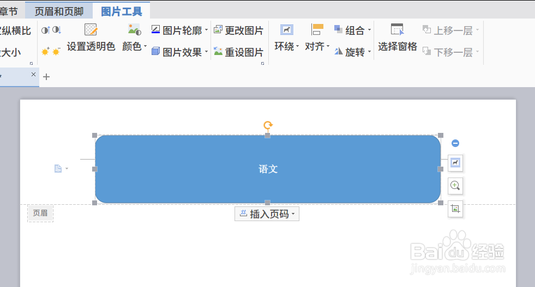The height and width of the screenshot is (287, 535).
Task: Open the size group dialog launcher
Action: [x=31, y=63]
